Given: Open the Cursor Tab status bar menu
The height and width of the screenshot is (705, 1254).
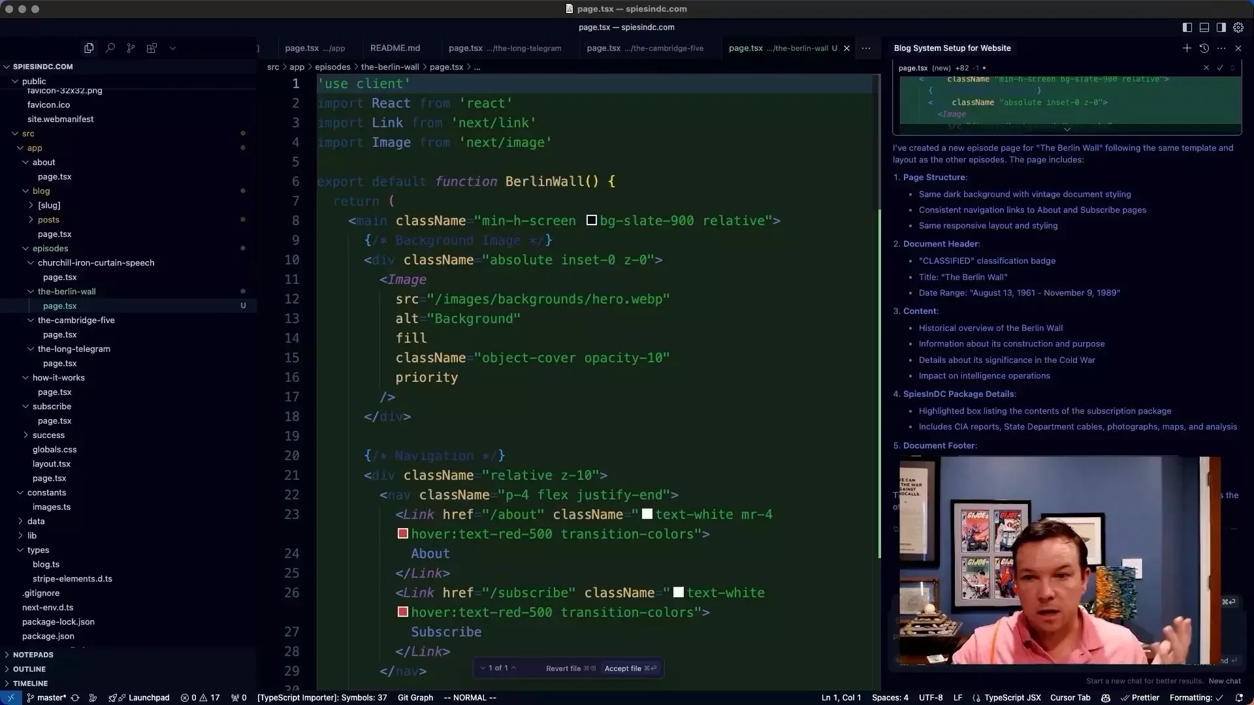Looking at the screenshot, I should (1069, 698).
